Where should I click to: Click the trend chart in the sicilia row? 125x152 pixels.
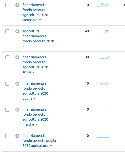(103, 57)
